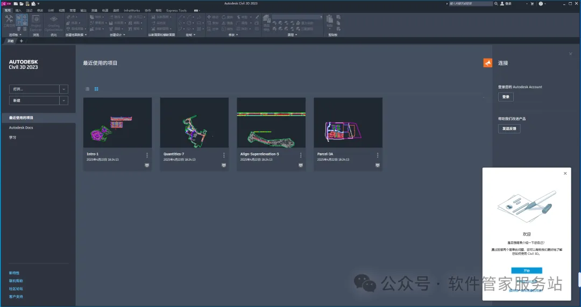Open the Civil 3D application menu logo
Image resolution: width=581 pixels, height=307 pixels.
click(x=6, y=4)
